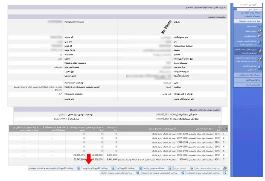Screen dimensions: 265x181
Task: Click term code 3982 cell
Action: pos(217,146)
